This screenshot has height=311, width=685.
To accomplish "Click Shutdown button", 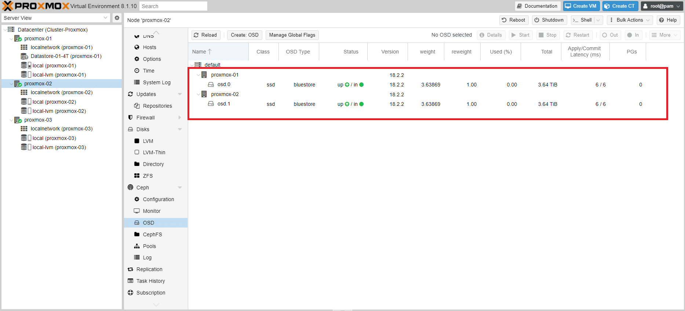I will pyautogui.click(x=549, y=20).
